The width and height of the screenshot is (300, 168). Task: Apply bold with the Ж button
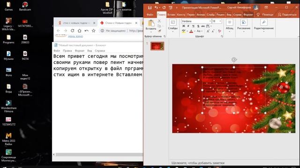pyautogui.click(x=183, y=26)
